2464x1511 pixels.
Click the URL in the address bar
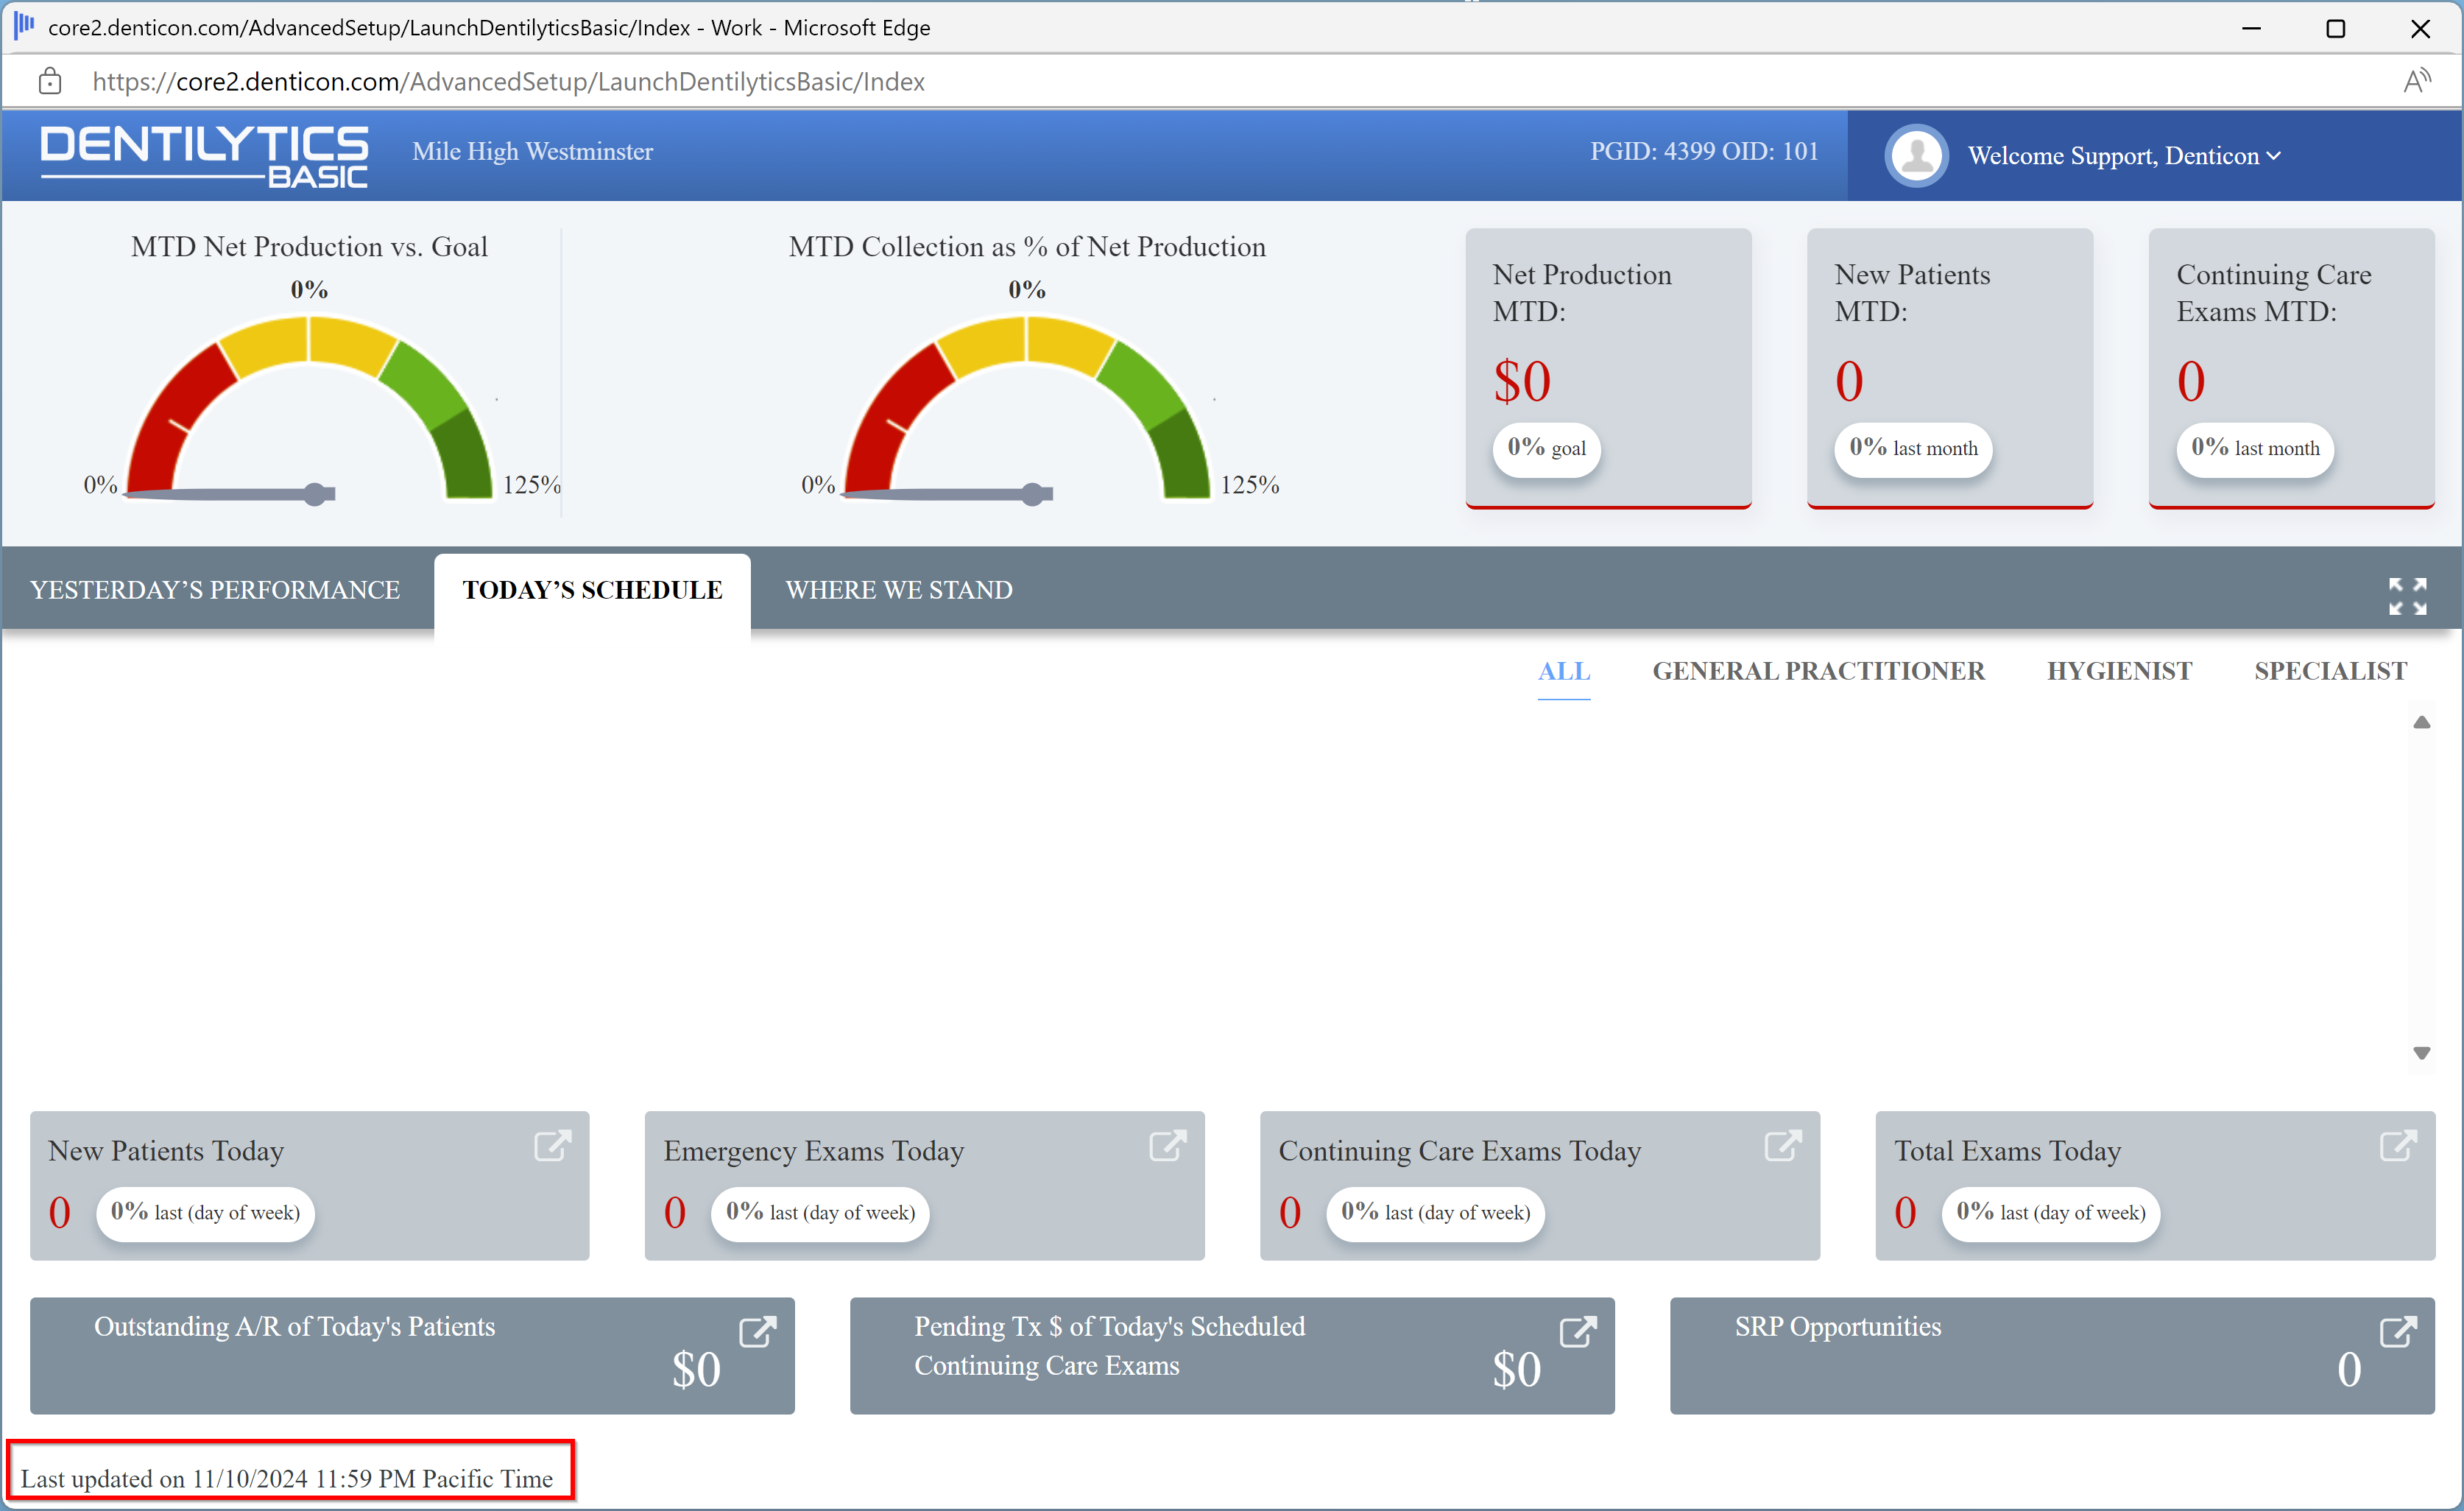pos(508,81)
